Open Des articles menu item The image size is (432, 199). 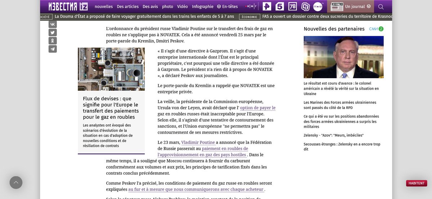[128, 6]
